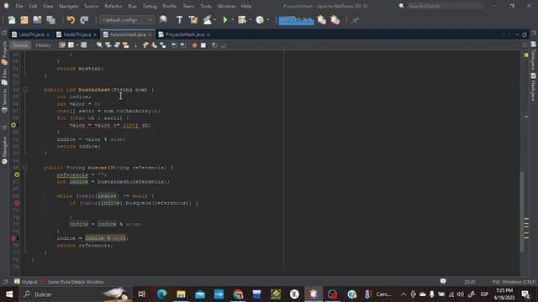Click the New File toolbar icon
Viewport: 538px width, 302px height.
coord(12,20)
